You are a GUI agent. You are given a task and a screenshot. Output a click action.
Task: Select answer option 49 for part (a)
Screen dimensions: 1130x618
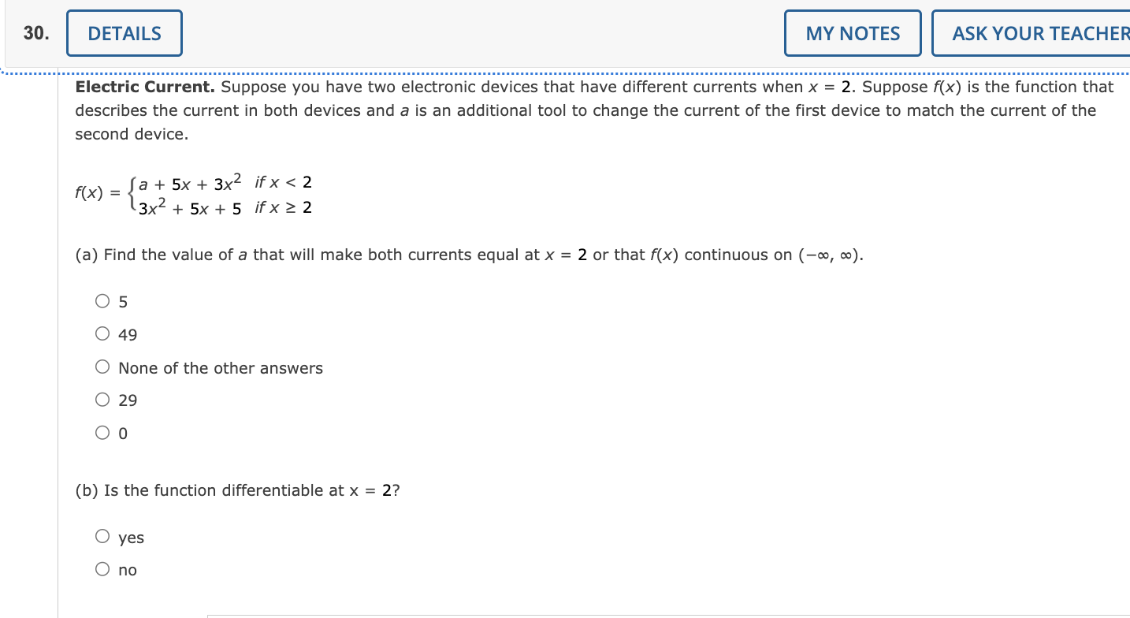point(102,333)
